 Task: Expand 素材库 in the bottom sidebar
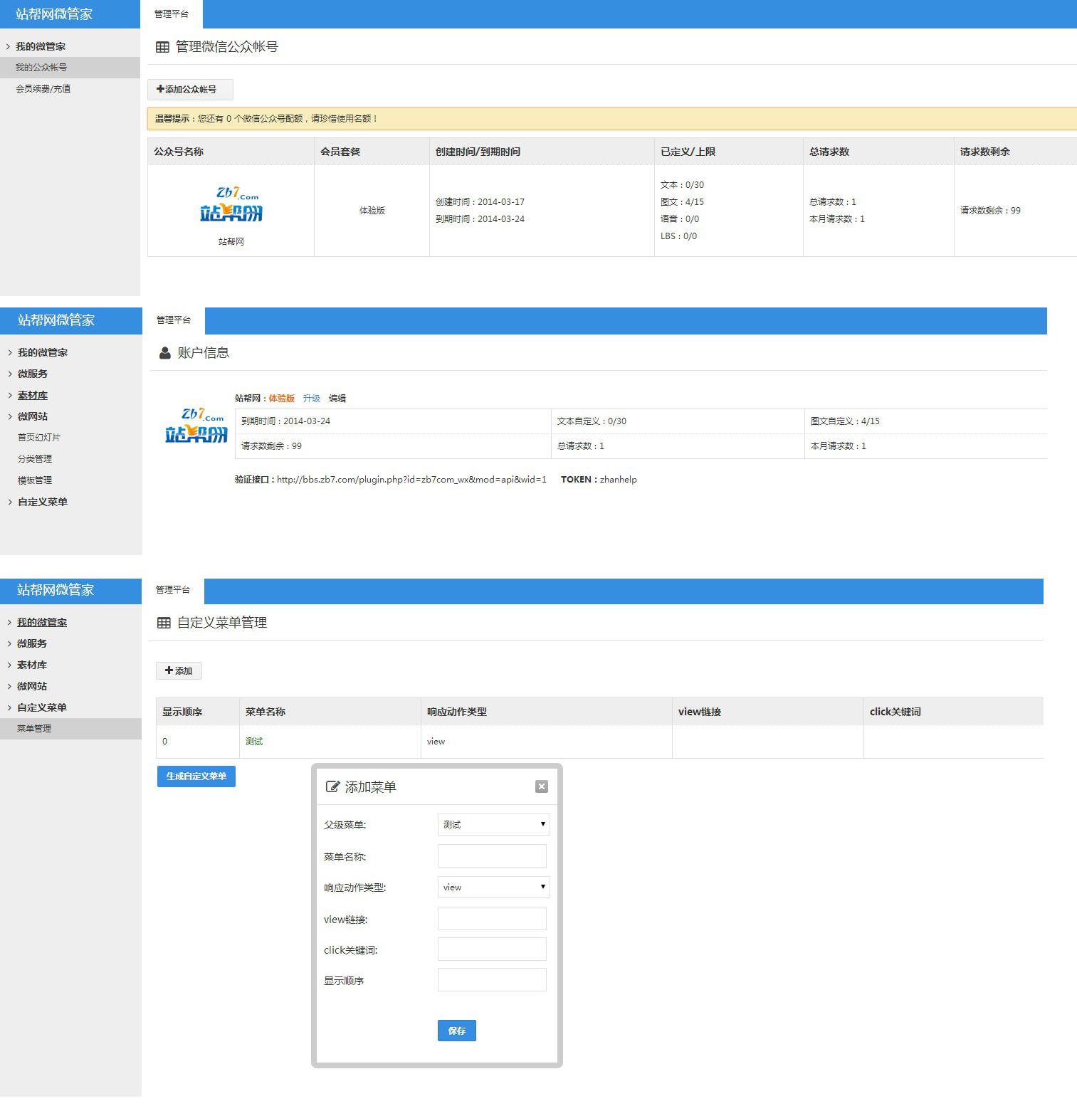point(32,665)
